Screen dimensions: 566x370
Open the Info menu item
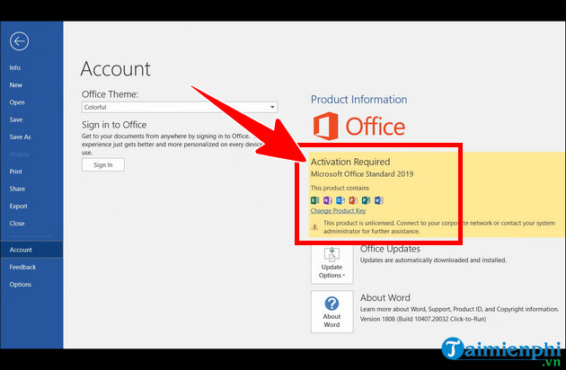14,67
